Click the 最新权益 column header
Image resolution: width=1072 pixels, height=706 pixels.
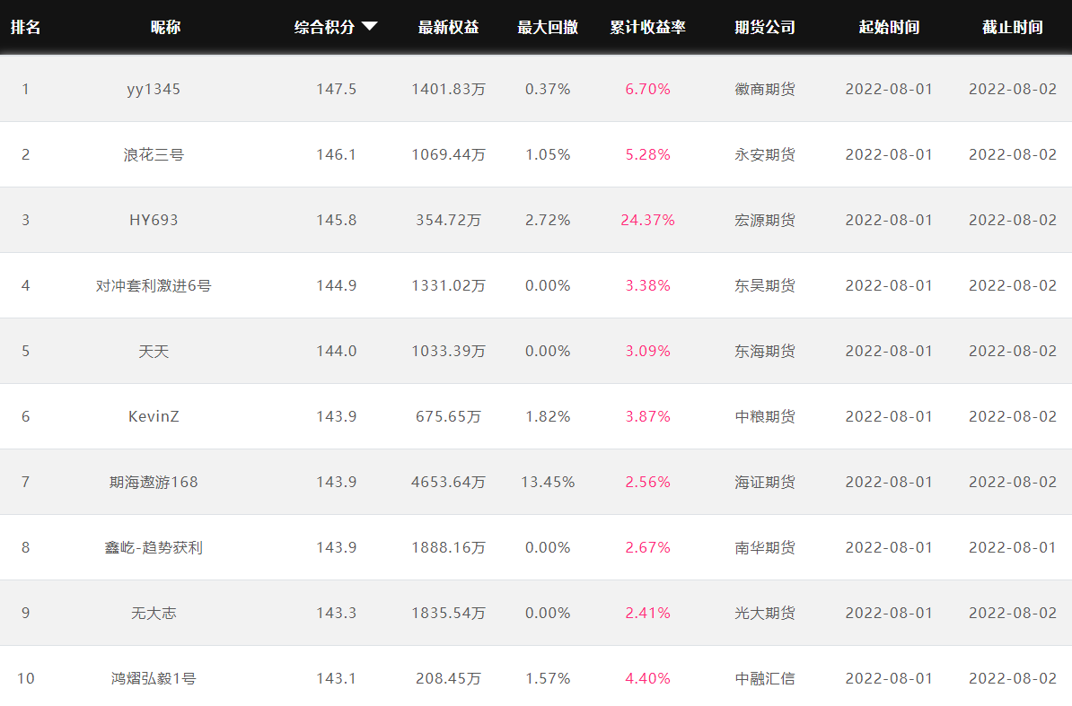(449, 27)
